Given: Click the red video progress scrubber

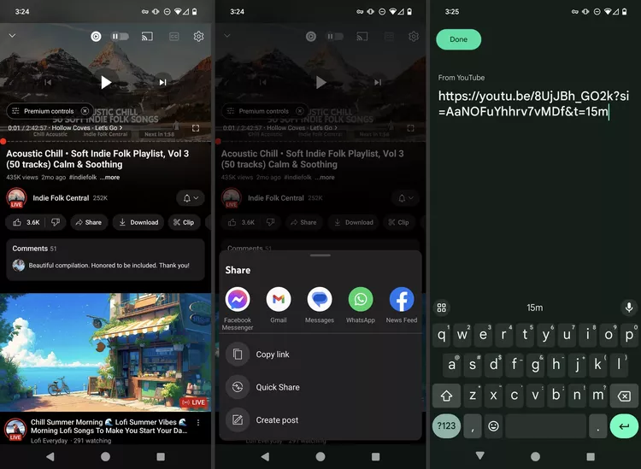Looking at the screenshot, I should [3, 141].
